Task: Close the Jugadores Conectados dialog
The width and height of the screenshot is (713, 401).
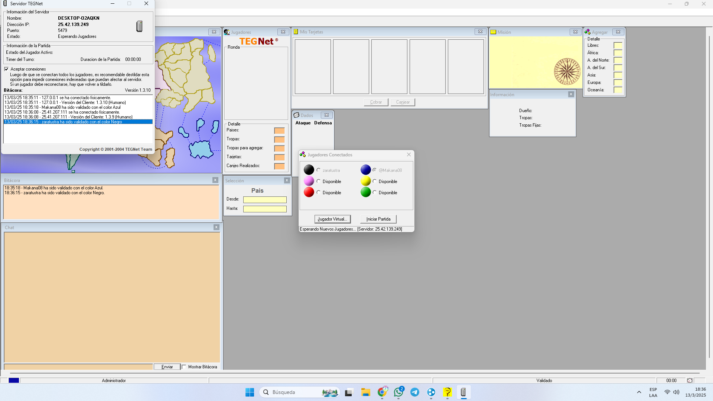Action: tap(409, 154)
